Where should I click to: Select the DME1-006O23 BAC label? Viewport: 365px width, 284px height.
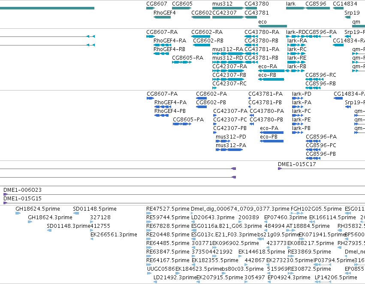point(23,190)
